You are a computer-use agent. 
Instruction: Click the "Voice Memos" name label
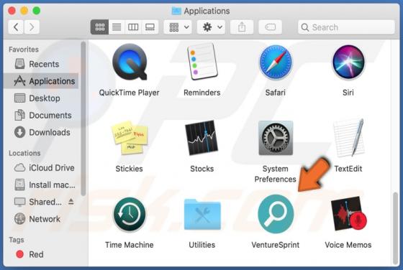click(x=348, y=245)
